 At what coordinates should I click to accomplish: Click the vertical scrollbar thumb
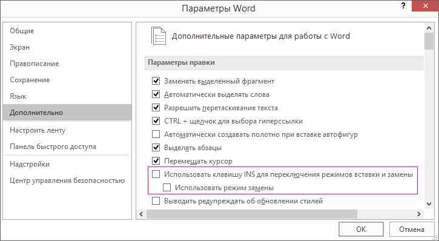click(x=429, y=41)
